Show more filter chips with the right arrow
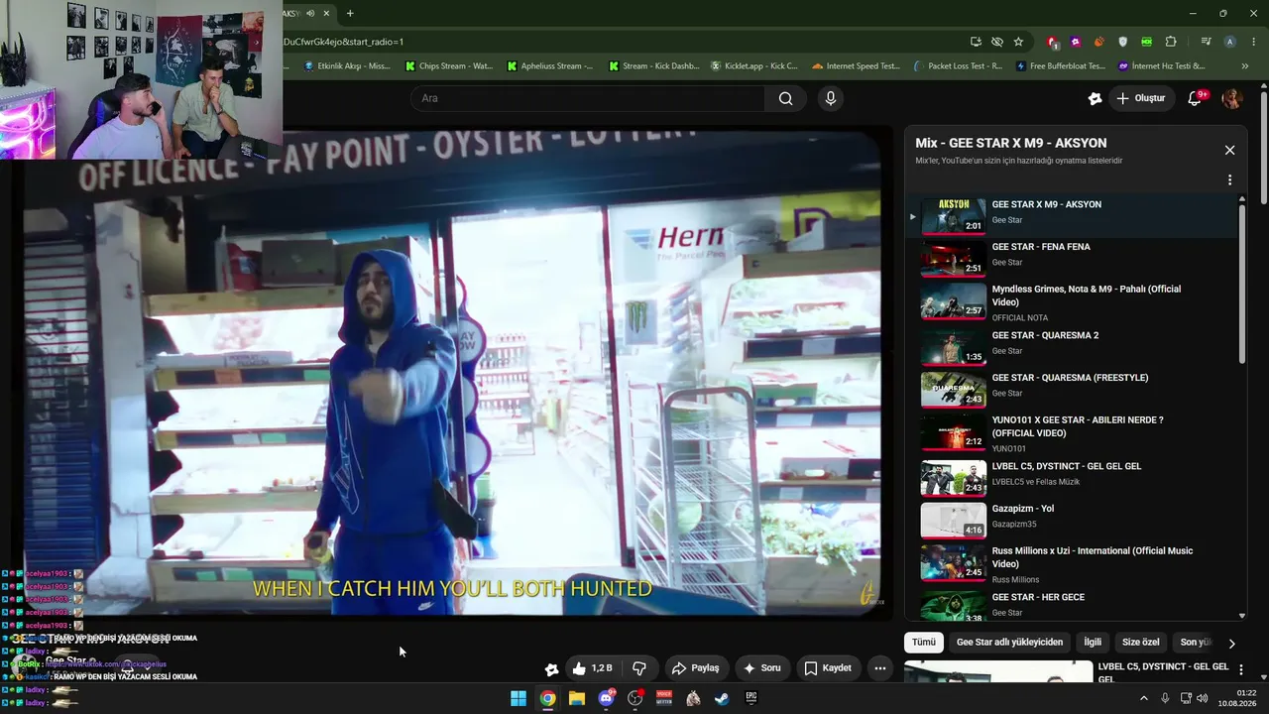1269x714 pixels. (x=1231, y=643)
